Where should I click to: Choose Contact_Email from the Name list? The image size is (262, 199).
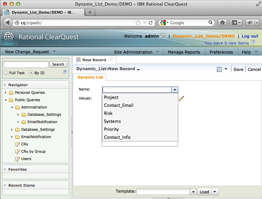pyautogui.click(x=140, y=105)
